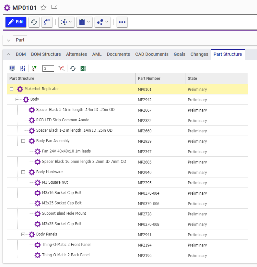257x267 pixels.
Task: Collapse the tab bar with the up chevron
Action: pyautogui.click(x=8, y=54)
